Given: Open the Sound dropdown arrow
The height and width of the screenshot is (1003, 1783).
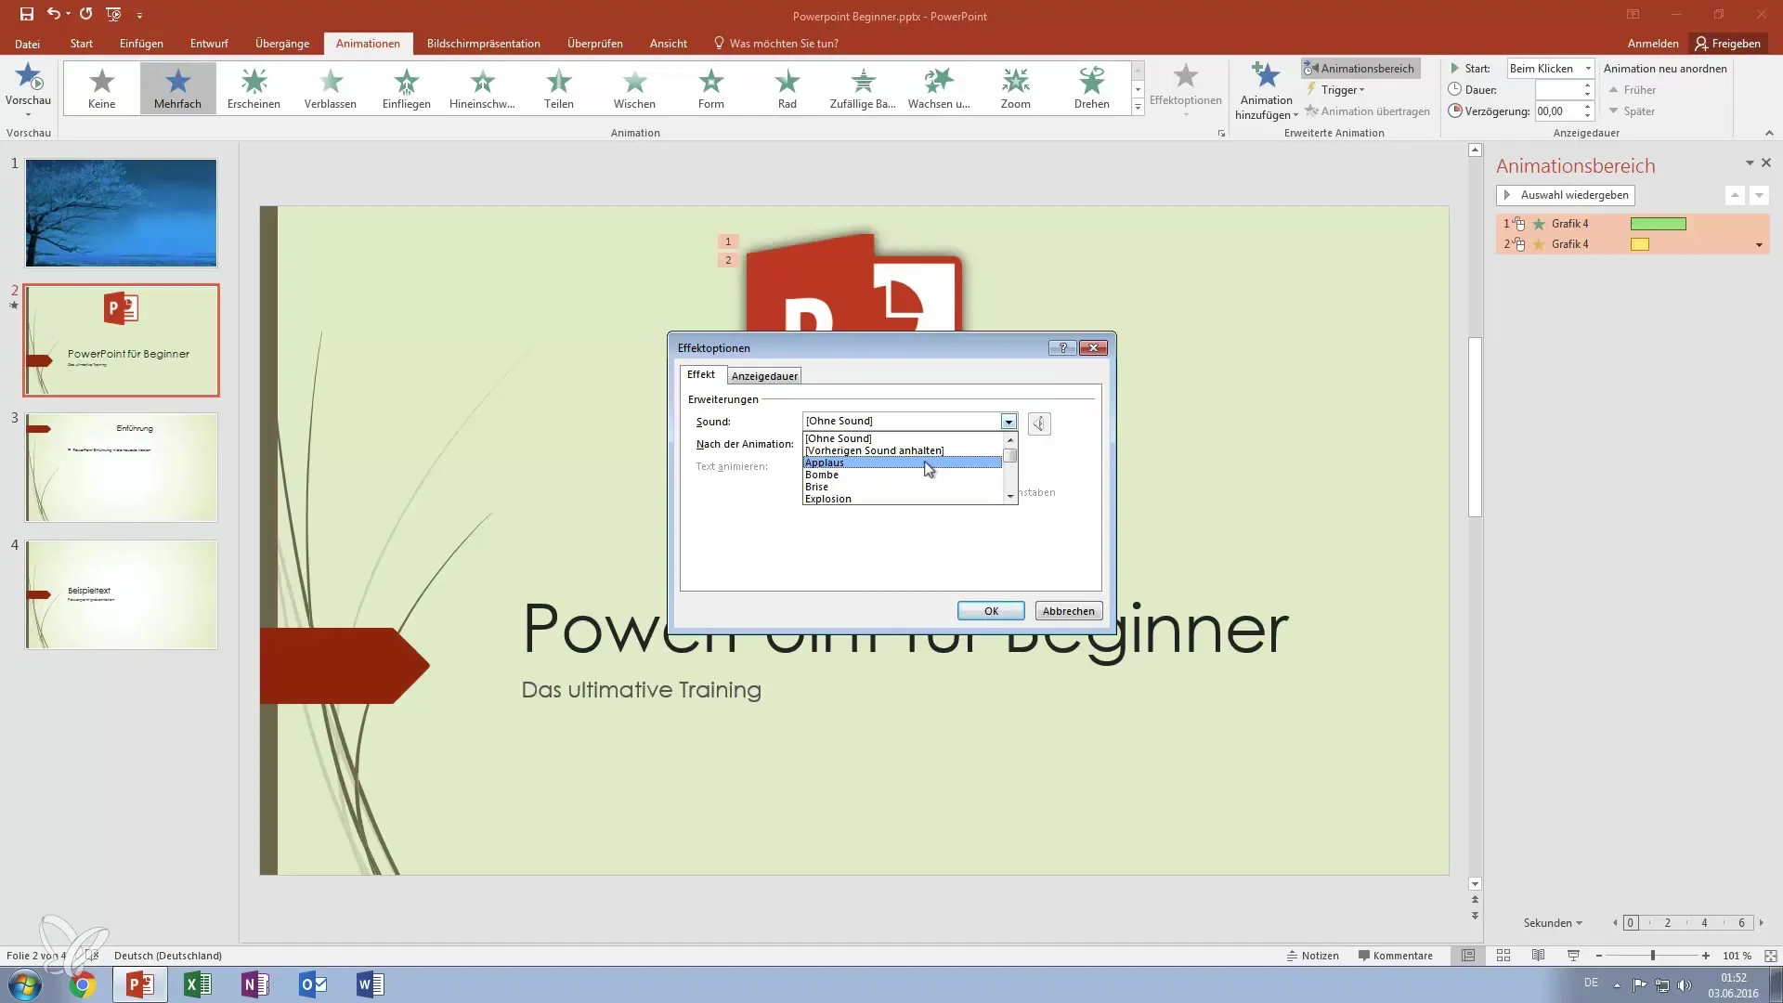Looking at the screenshot, I should (1009, 422).
